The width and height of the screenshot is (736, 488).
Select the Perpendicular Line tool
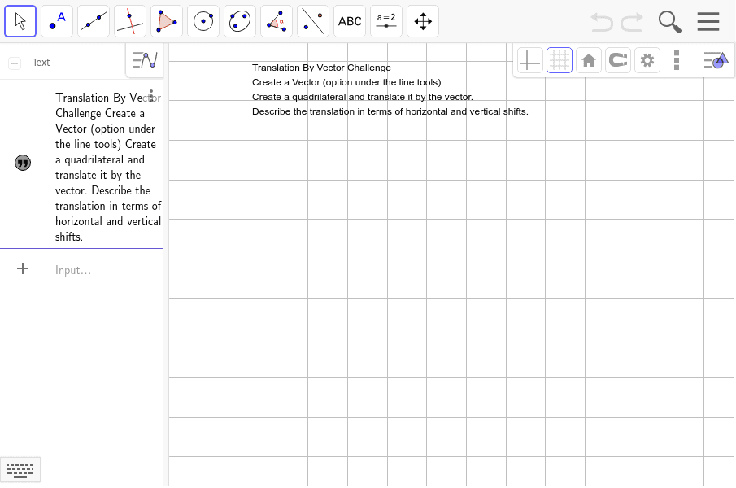click(130, 21)
